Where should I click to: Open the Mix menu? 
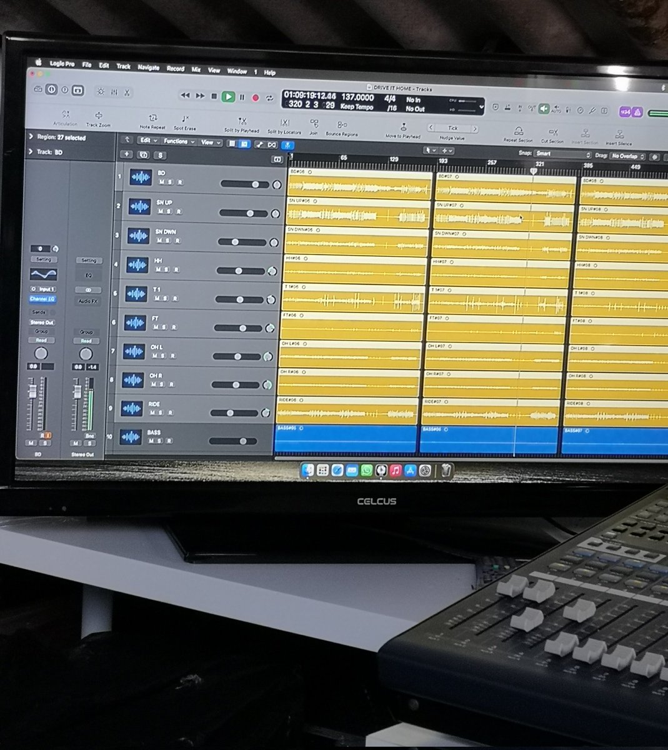(x=196, y=70)
